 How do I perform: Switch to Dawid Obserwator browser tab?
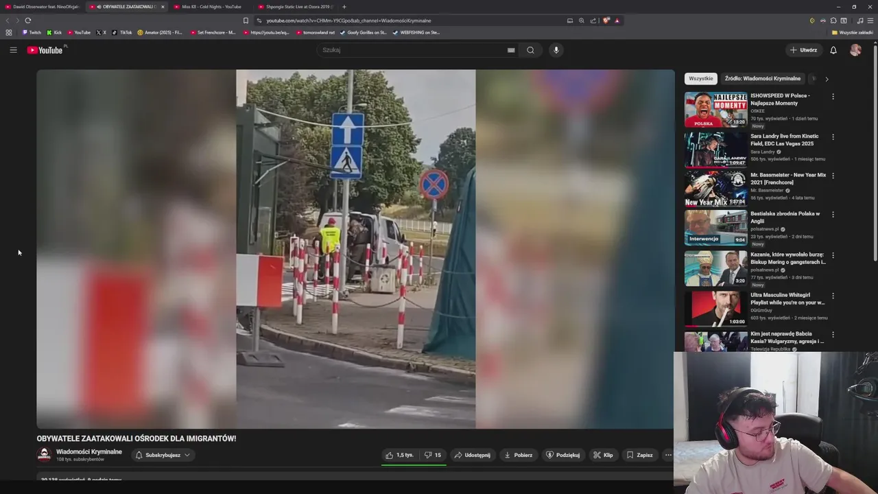pos(43,7)
